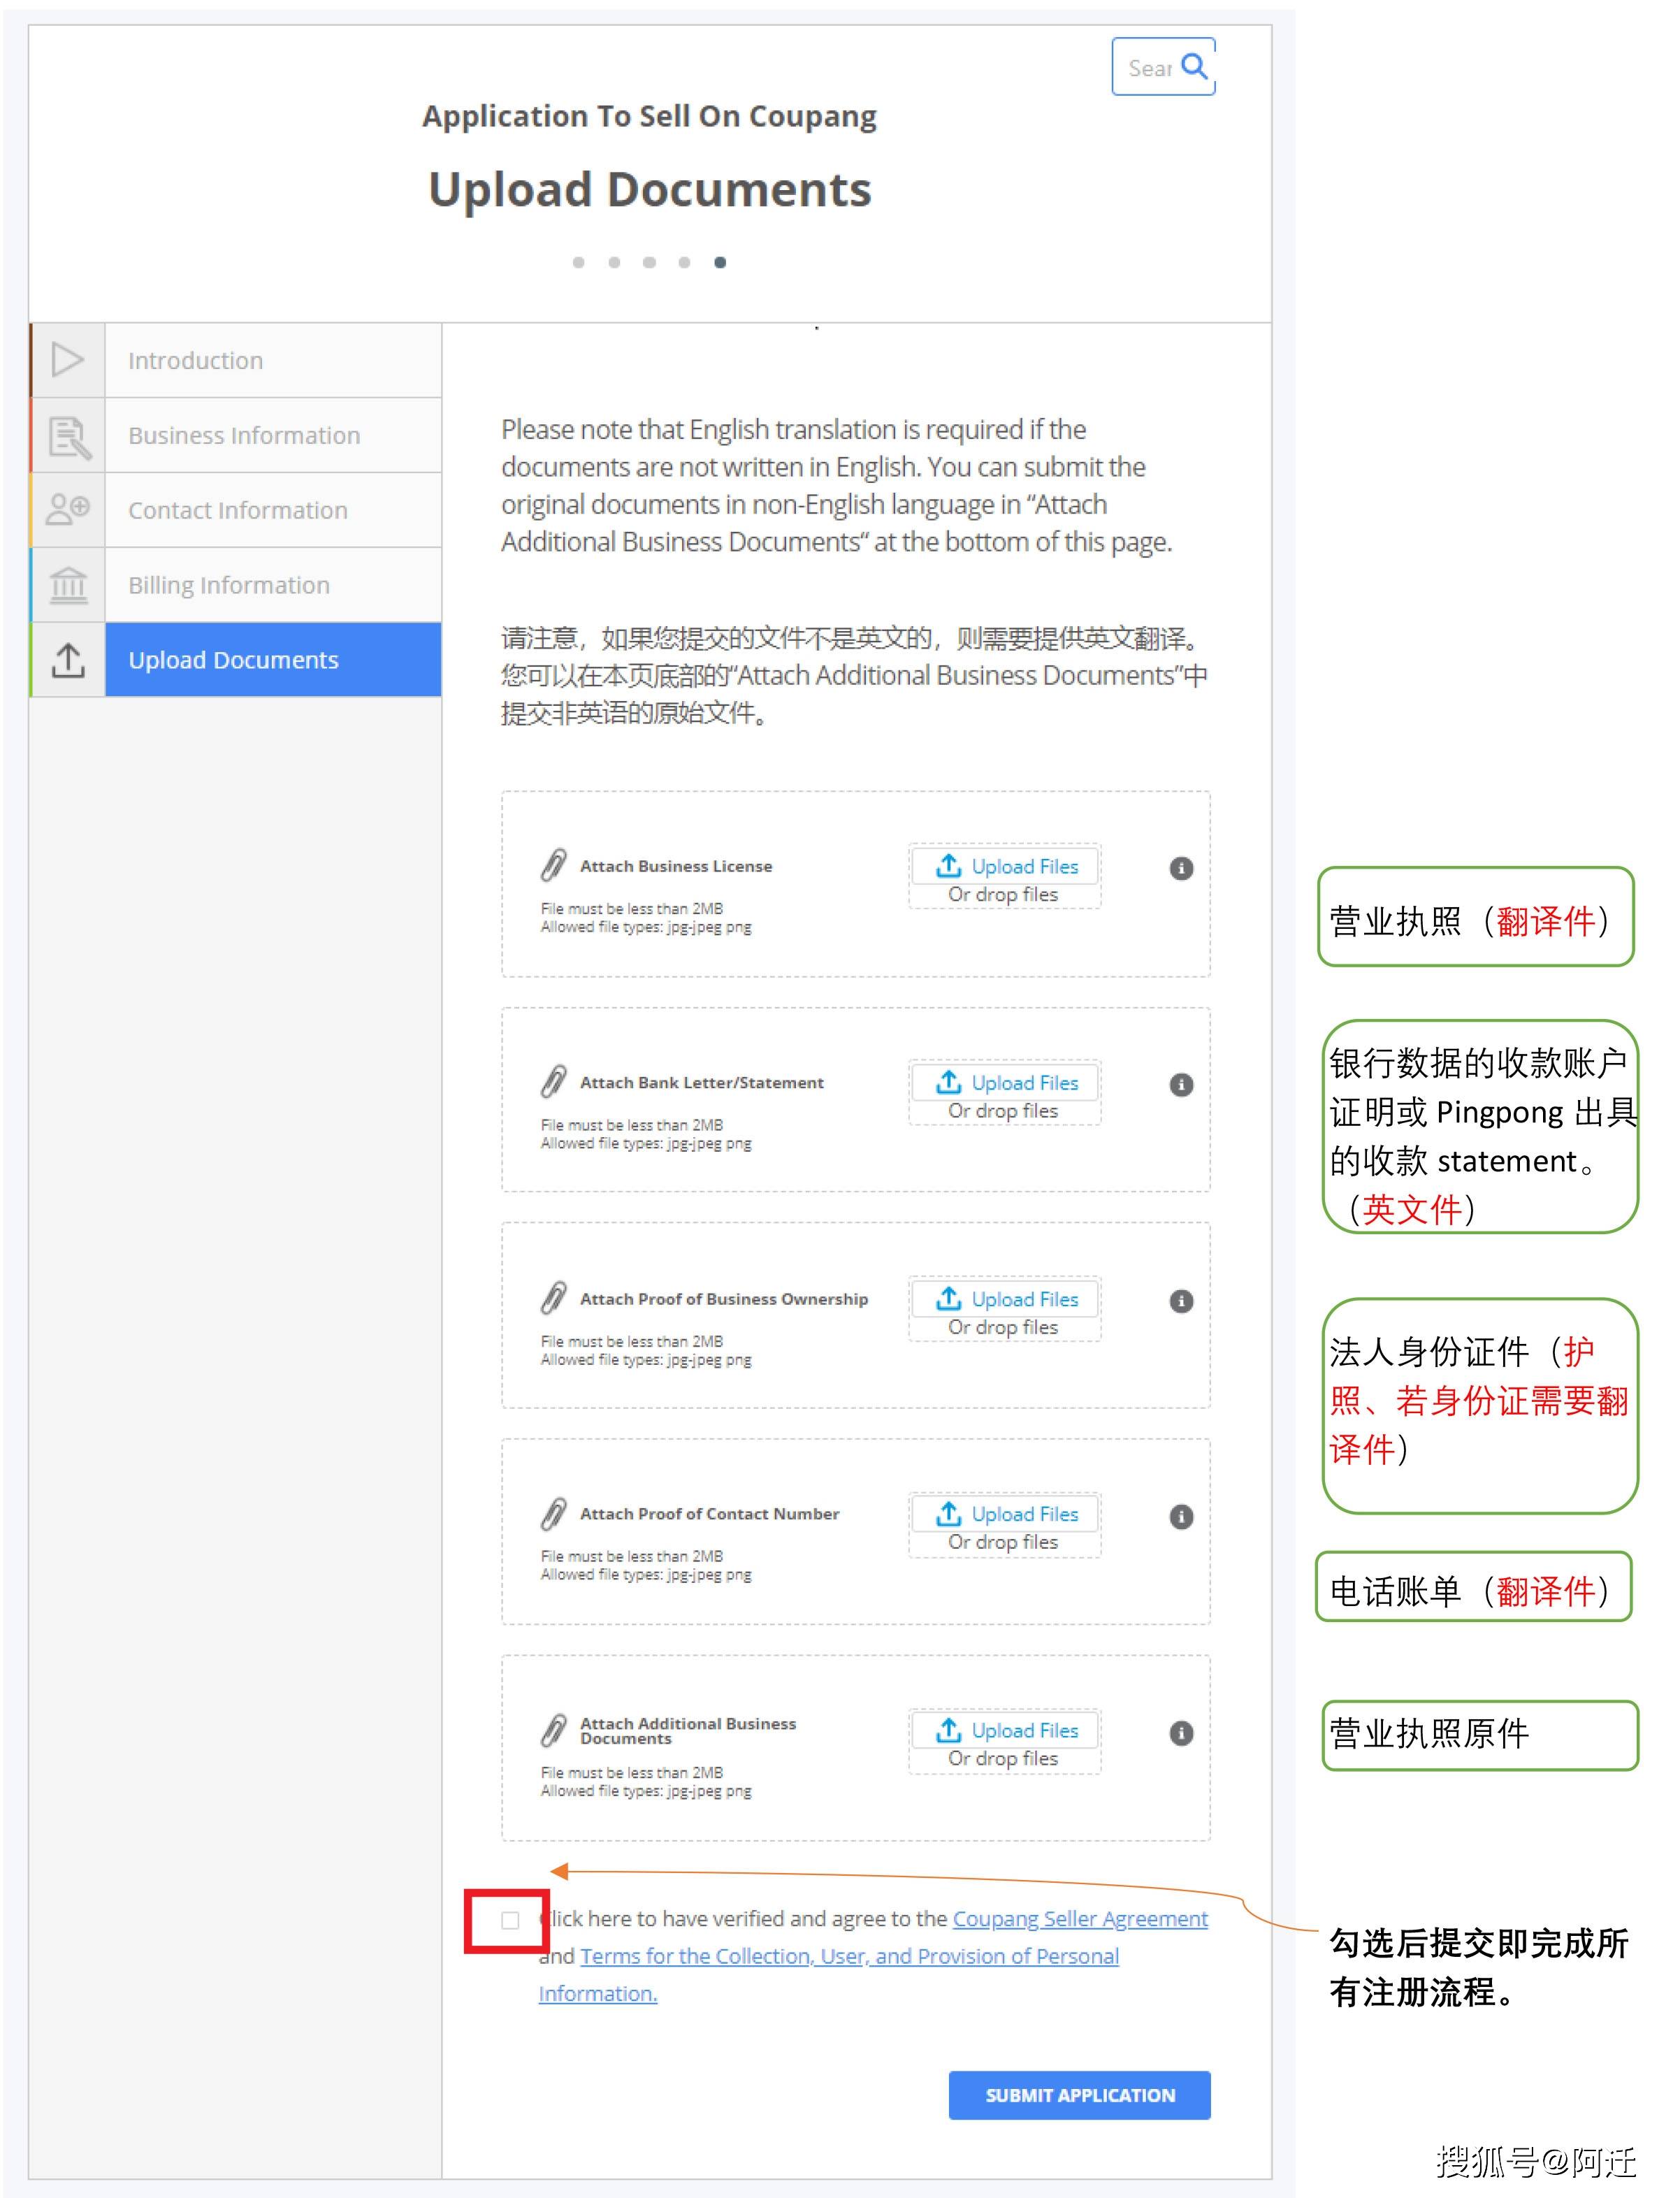Click the 'Application To Sell On Coupang' title

point(649,116)
